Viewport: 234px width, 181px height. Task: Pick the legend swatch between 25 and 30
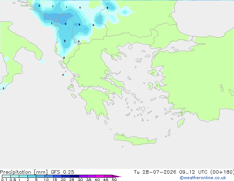tap(74, 176)
